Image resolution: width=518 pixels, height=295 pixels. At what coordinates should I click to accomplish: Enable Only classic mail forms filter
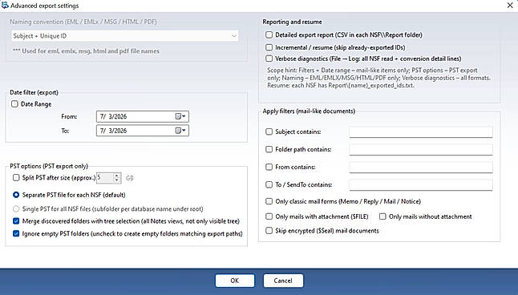coord(269,201)
